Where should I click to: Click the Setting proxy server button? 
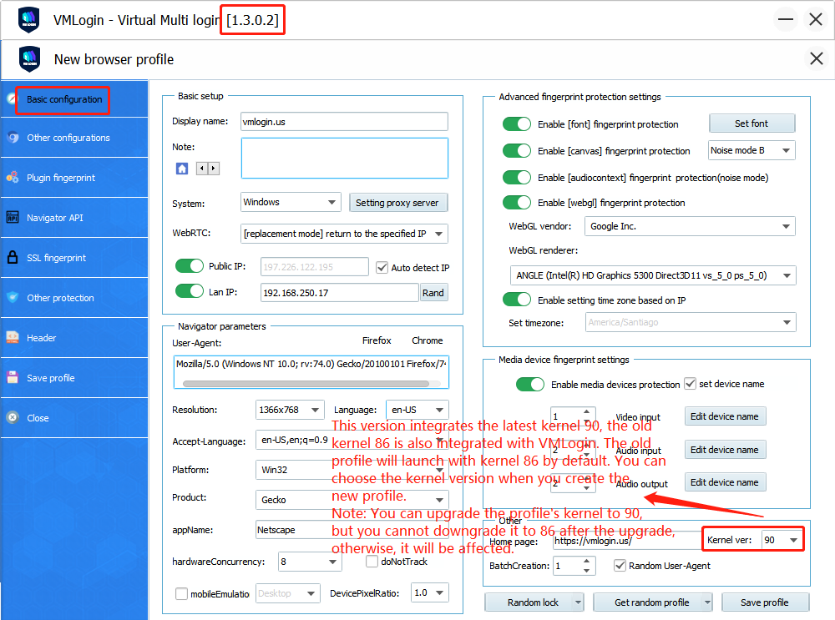(x=398, y=203)
